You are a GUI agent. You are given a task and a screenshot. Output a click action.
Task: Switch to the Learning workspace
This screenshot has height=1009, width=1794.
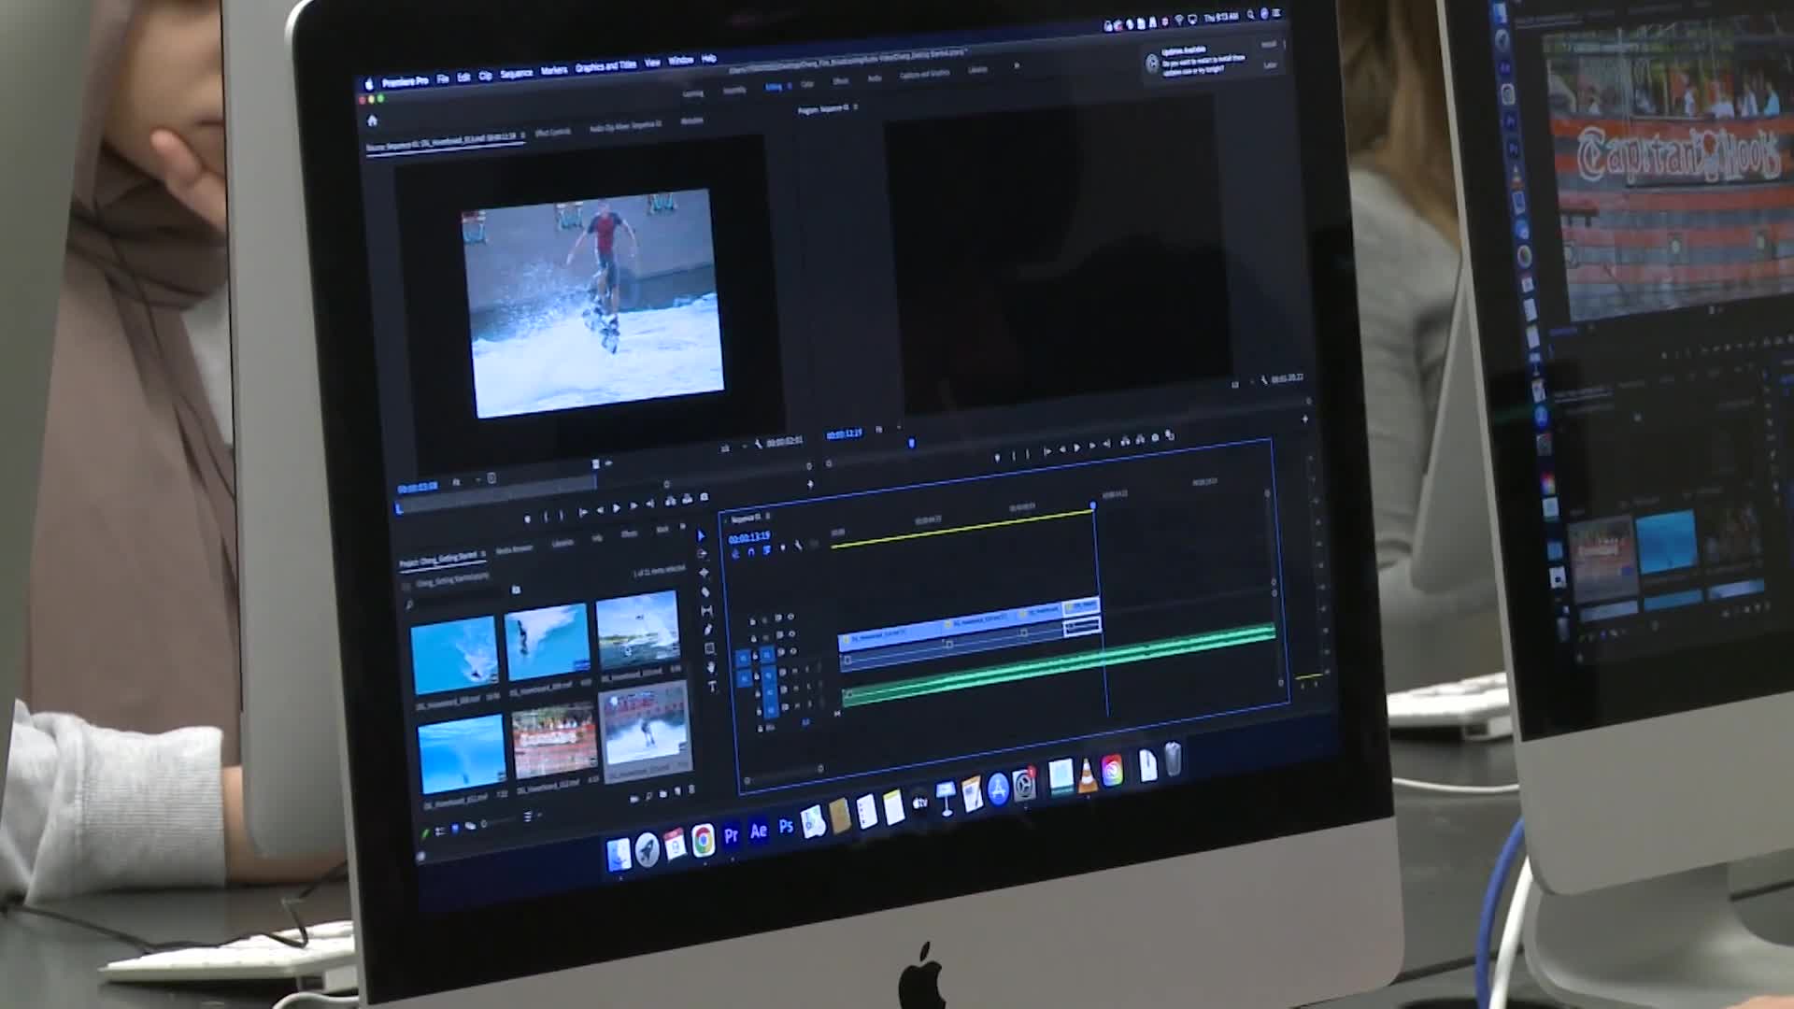[x=692, y=93]
